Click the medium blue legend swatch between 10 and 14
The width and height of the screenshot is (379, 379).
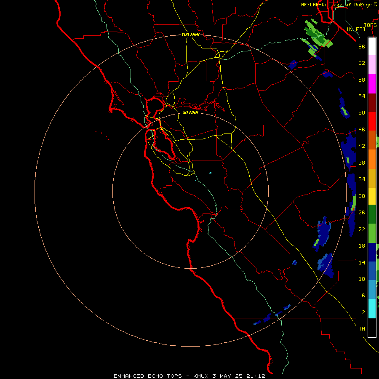click(372, 271)
